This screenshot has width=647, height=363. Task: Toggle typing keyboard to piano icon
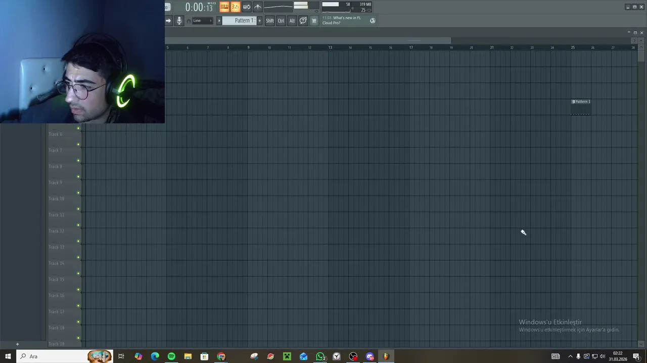[x=224, y=7]
